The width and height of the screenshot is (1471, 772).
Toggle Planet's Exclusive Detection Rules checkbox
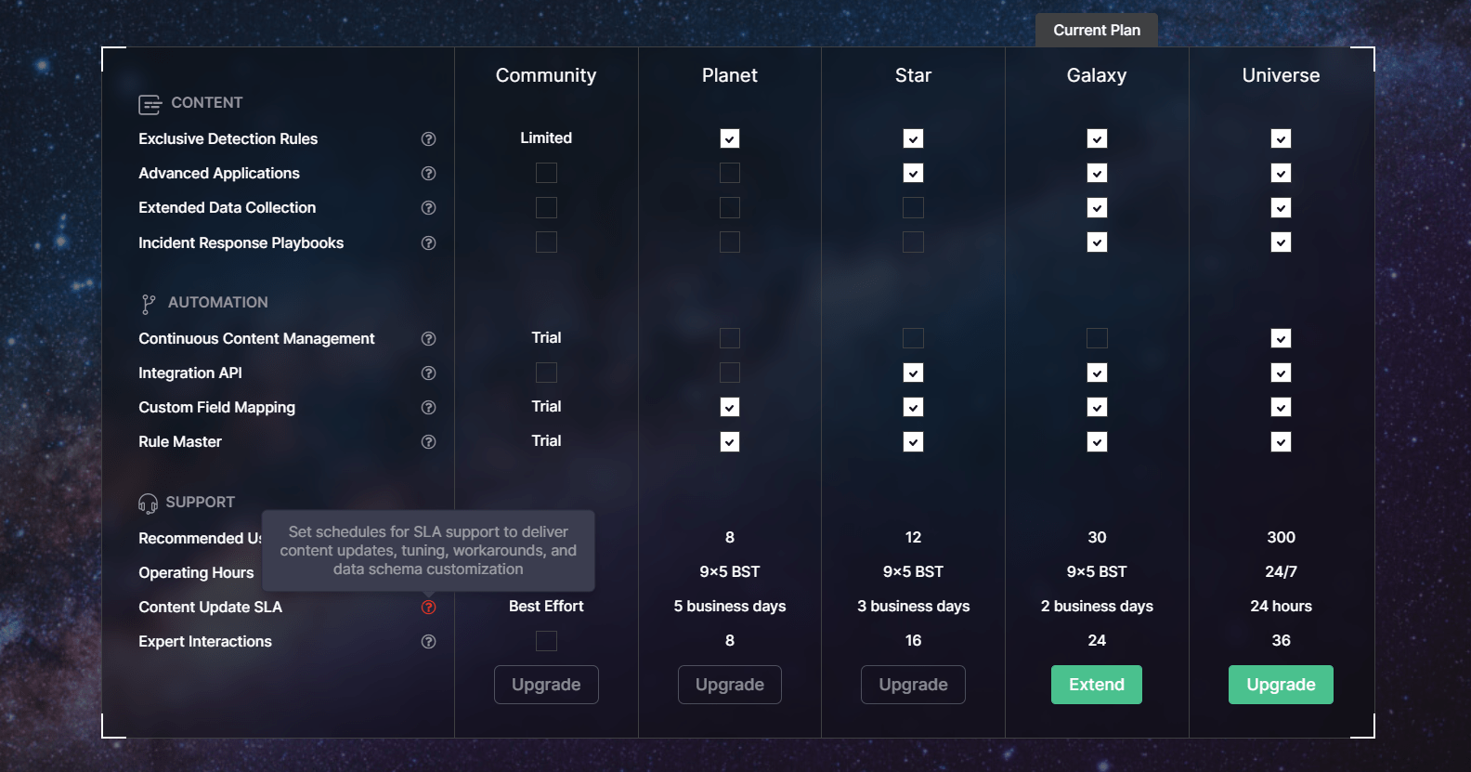point(730,139)
